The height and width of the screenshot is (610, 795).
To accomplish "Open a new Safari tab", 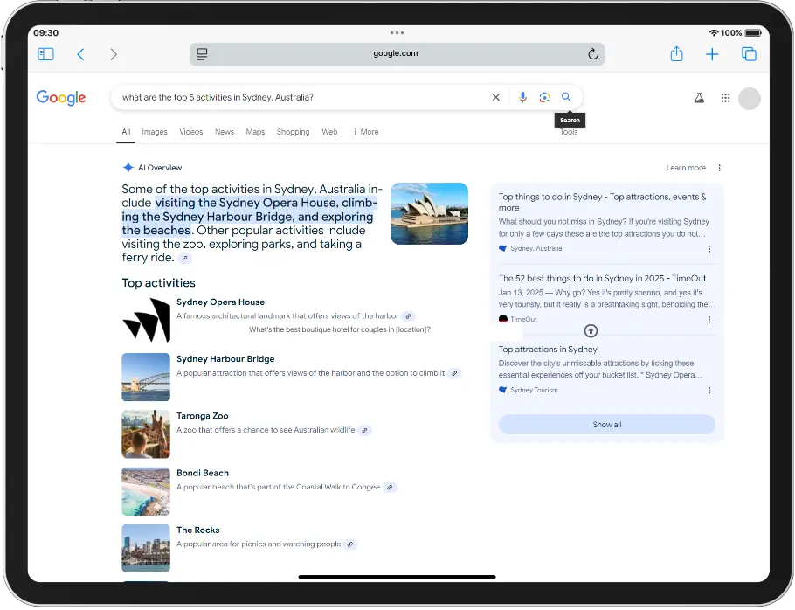I will click(x=712, y=54).
